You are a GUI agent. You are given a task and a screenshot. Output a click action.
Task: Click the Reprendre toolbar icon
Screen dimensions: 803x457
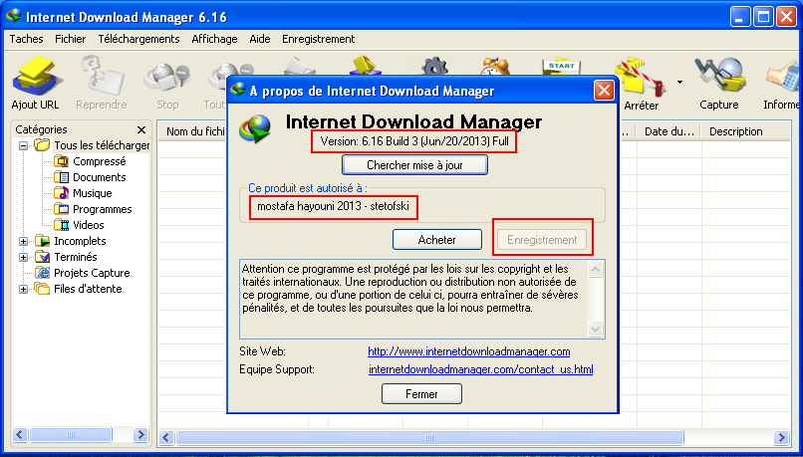[x=102, y=76]
